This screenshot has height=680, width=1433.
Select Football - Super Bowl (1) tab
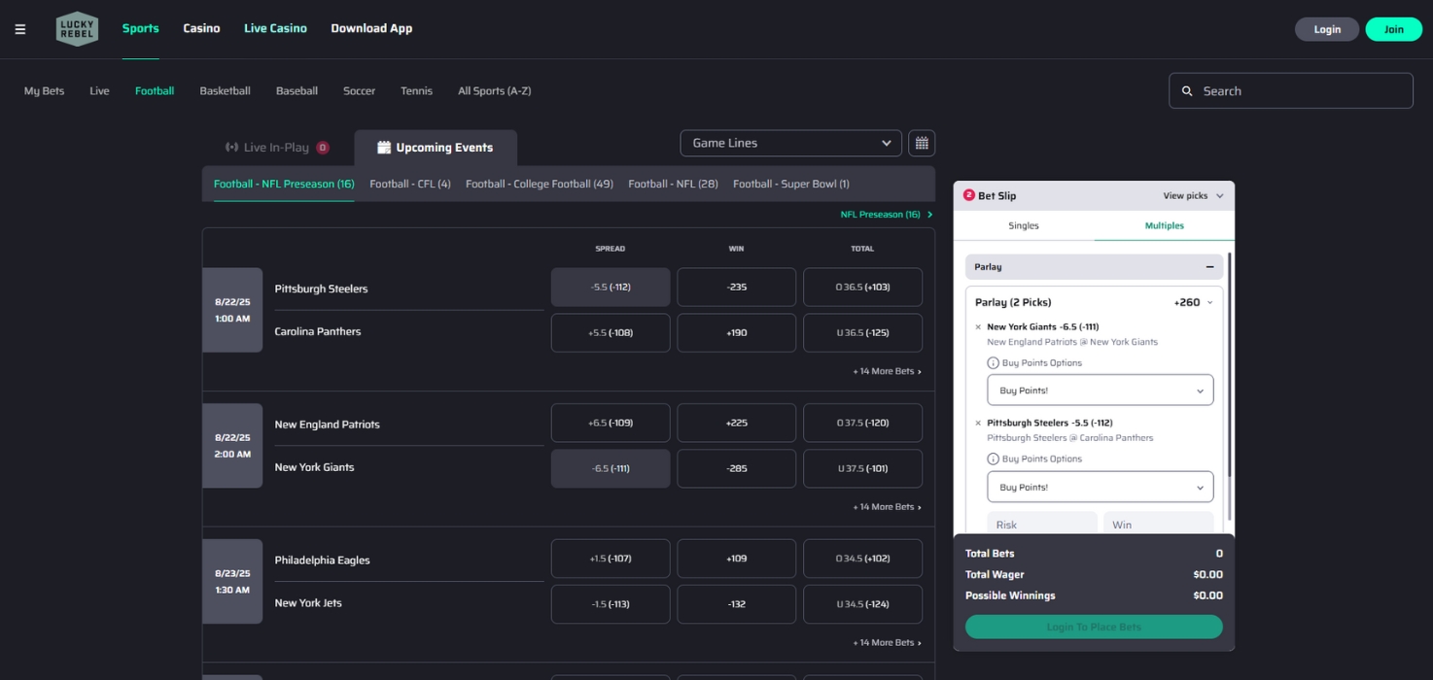coord(791,184)
